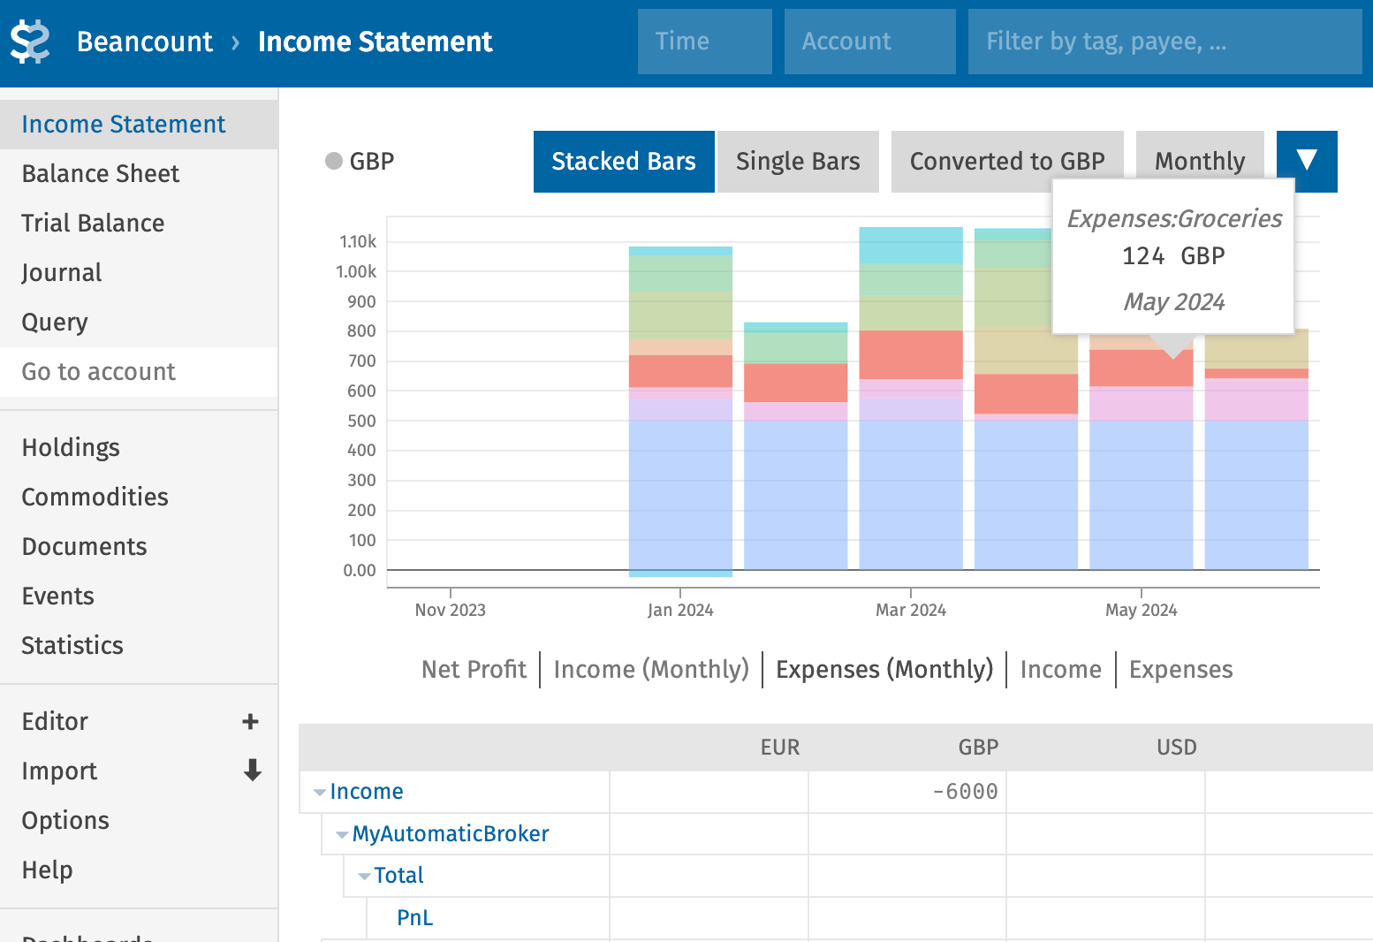The image size is (1373, 942).
Task: Open the Events page
Action: (139, 596)
